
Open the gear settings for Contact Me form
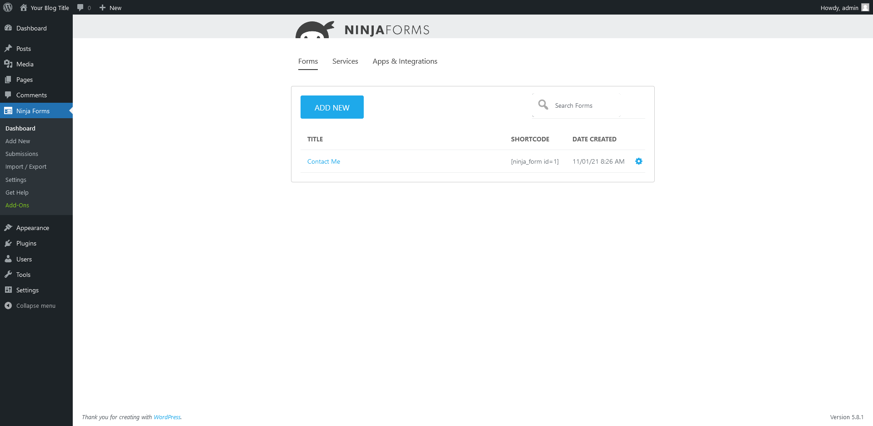click(x=639, y=161)
